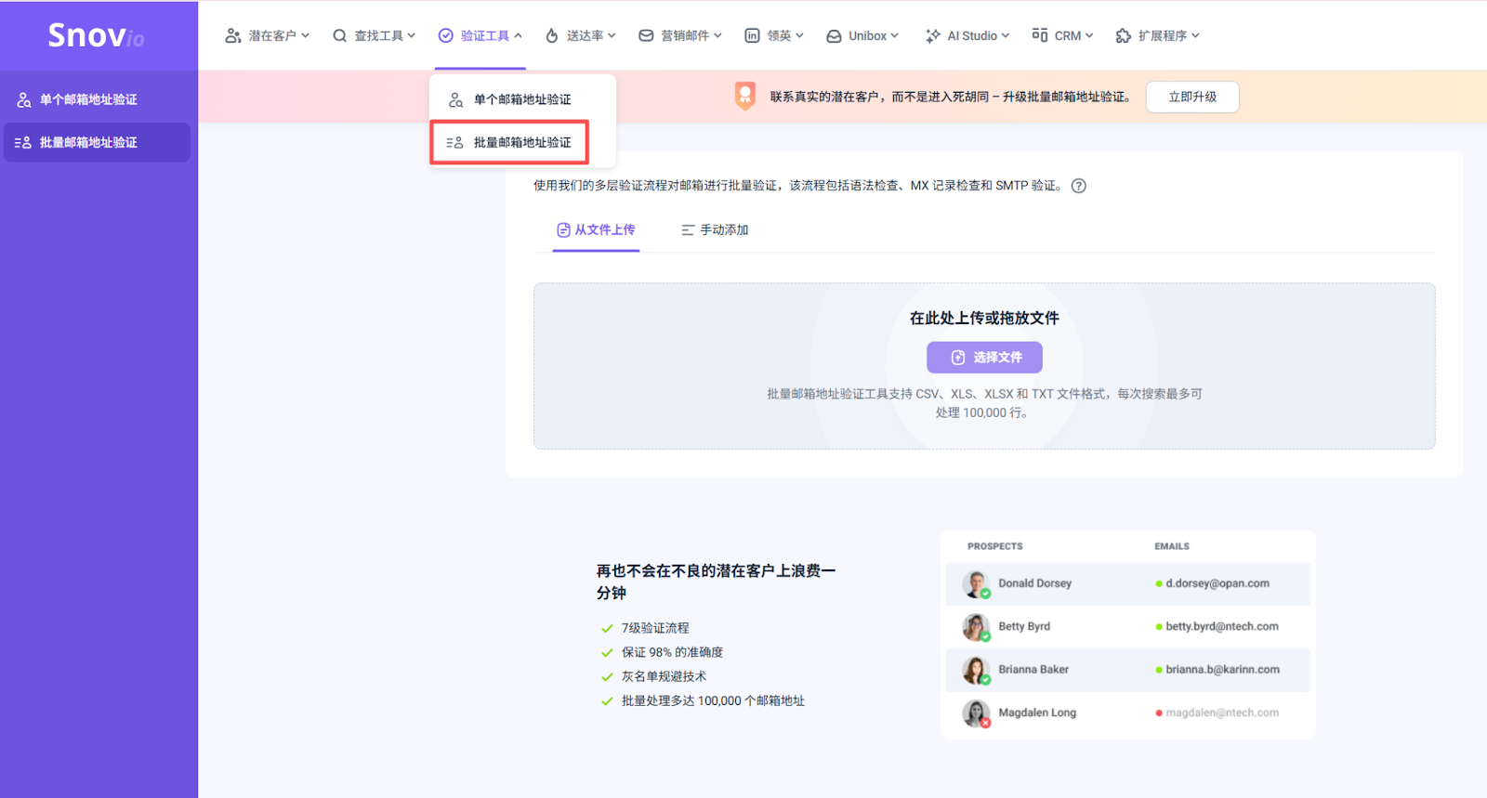The image size is (1487, 798).
Task: Switch to the 从文件上传 tab
Action: pyautogui.click(x=596, y=229)
